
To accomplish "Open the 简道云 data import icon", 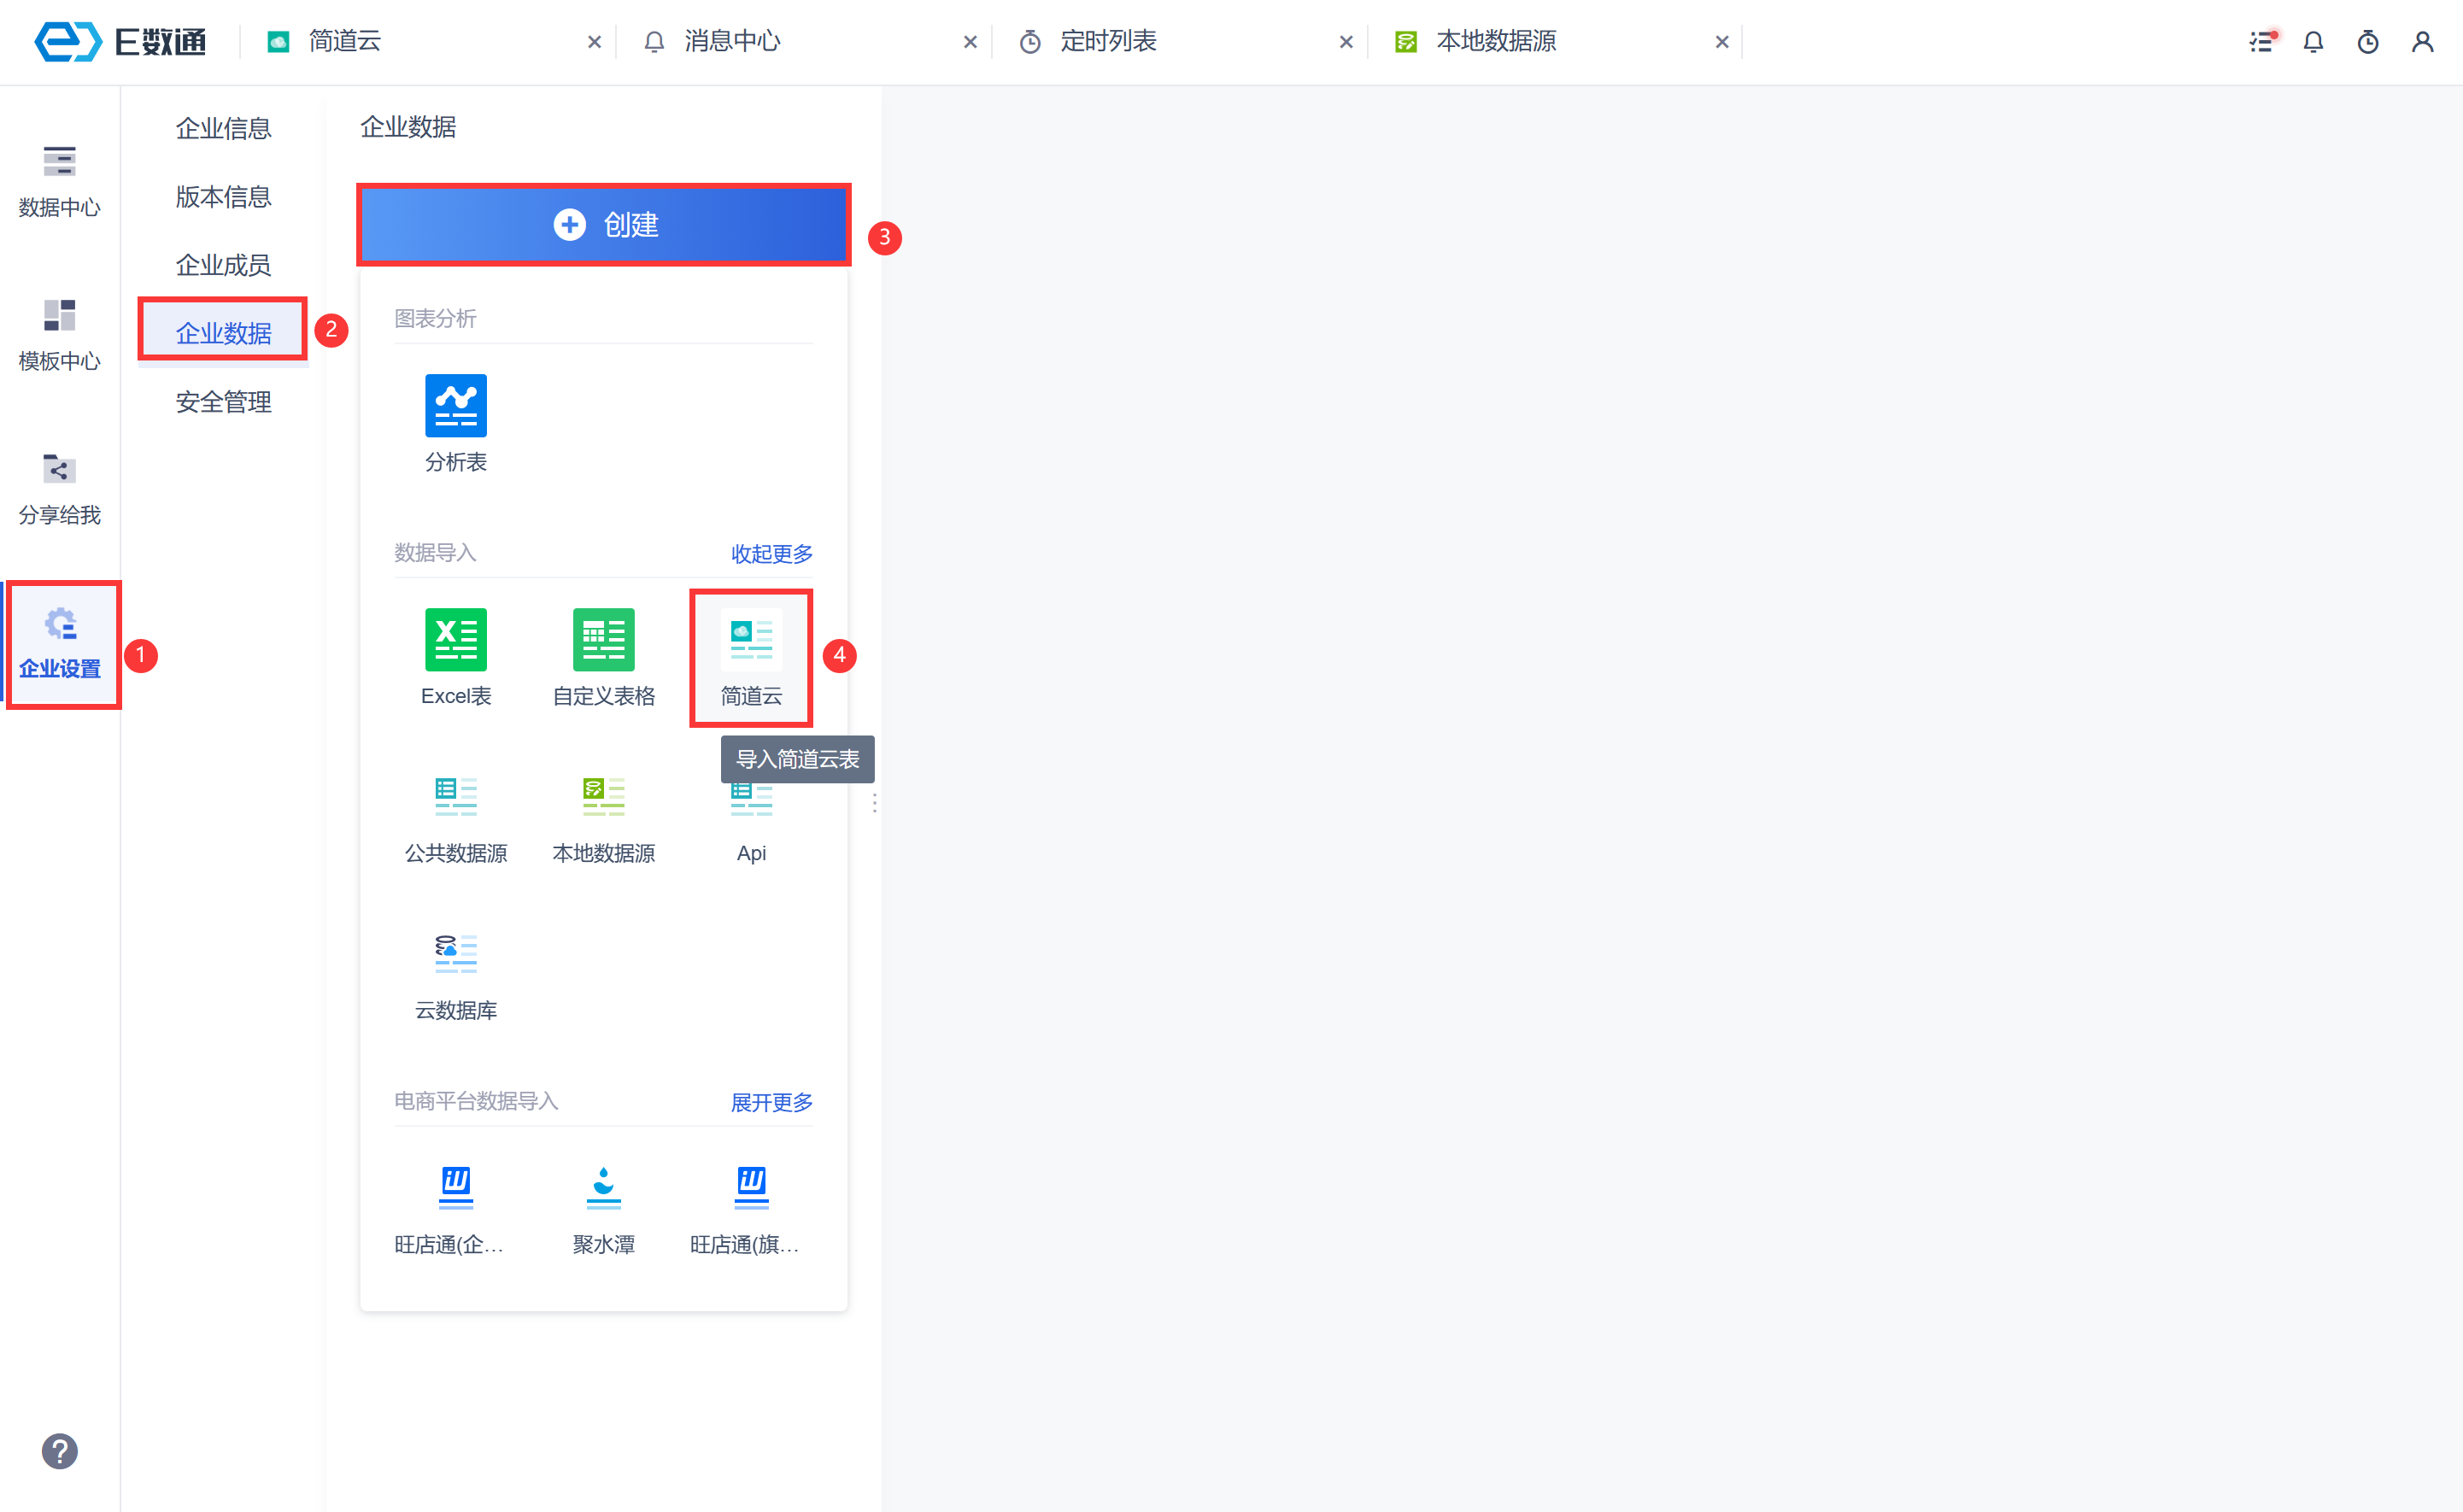I will [751, 640].
